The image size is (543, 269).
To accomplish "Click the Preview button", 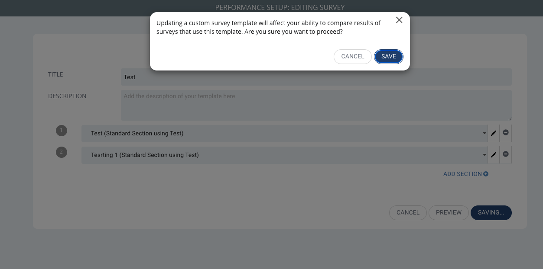I will [x=449, y=212].
